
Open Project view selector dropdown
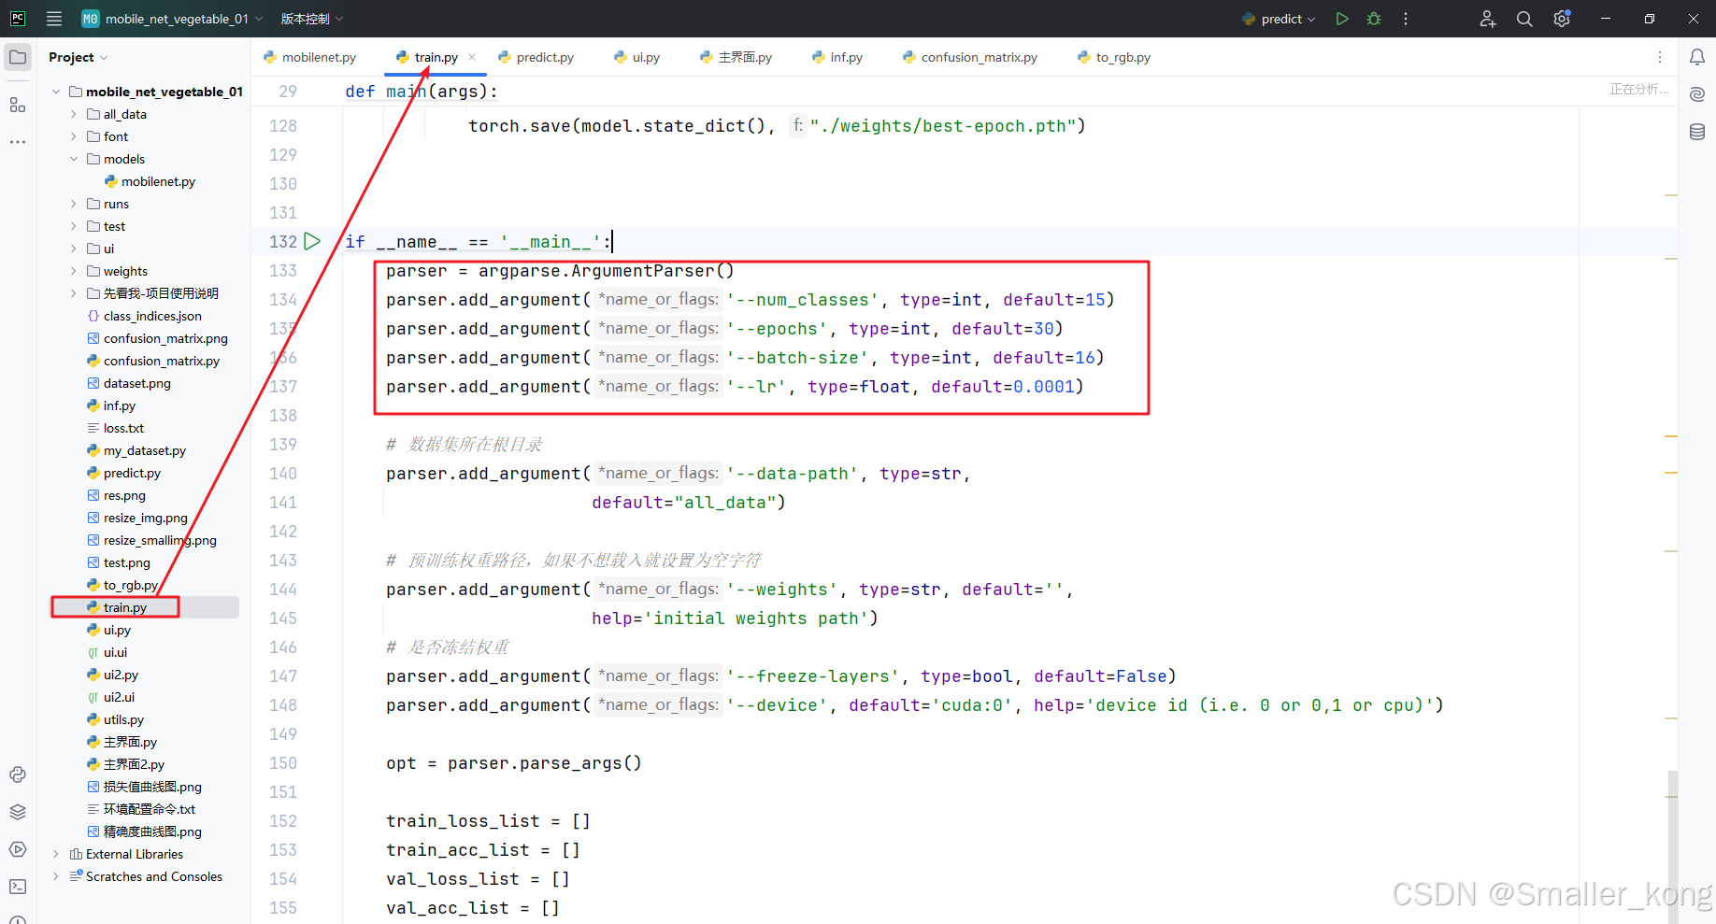[79, 57]
